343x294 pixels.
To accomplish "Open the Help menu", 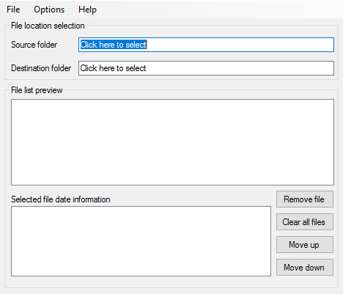I will 87,10.
